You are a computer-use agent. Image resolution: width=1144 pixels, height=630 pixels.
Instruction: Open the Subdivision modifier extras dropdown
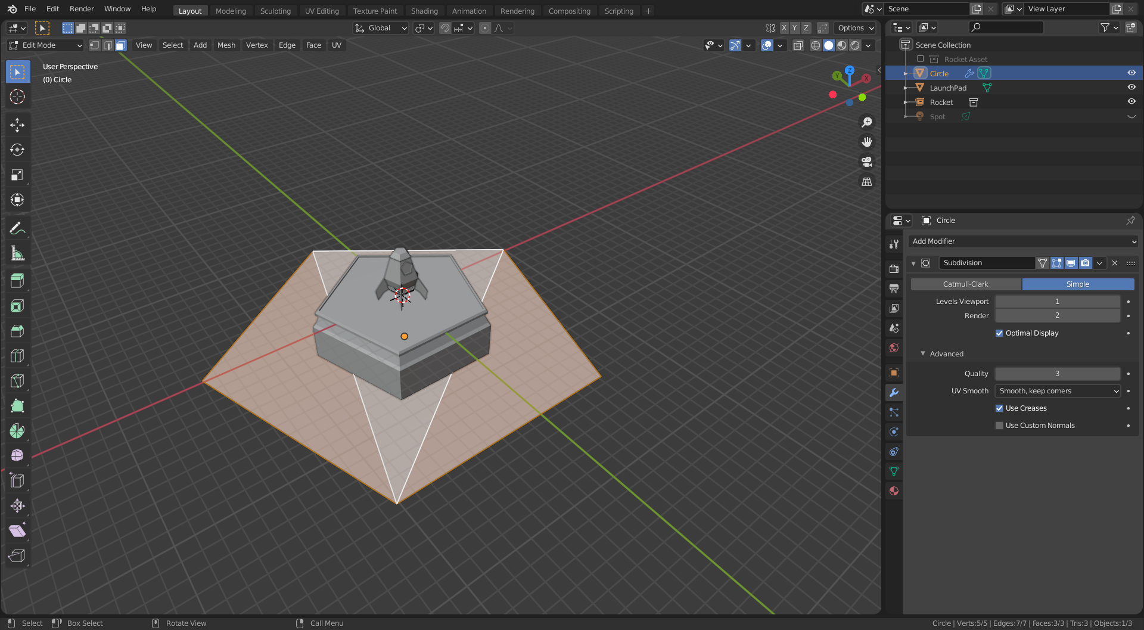click(x=1100, y=263)
